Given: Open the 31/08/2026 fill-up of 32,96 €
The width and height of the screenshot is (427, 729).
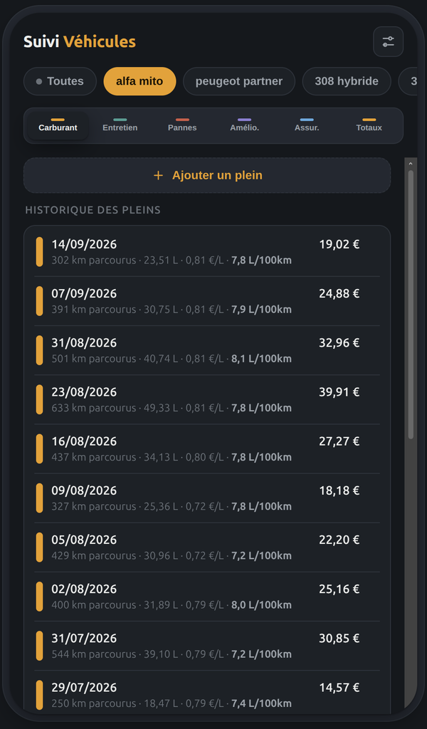Looking at the screenshot, I should (x=207, y=350).
